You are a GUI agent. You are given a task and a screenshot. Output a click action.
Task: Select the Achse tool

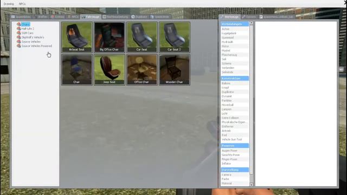coord(235,29)
